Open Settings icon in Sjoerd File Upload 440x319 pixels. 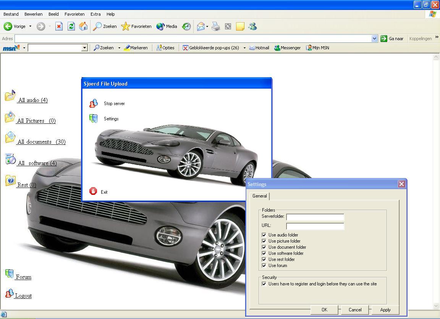point(94,119)
